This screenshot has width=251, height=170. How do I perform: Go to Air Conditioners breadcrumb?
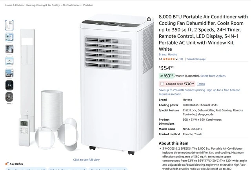[71, 5]
